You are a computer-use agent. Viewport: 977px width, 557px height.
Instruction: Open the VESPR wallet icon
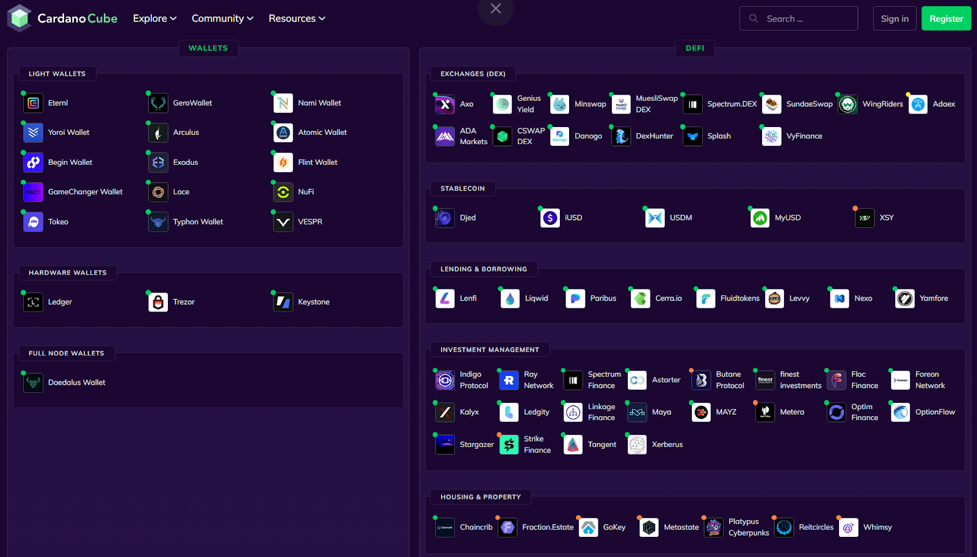point(283,222)
